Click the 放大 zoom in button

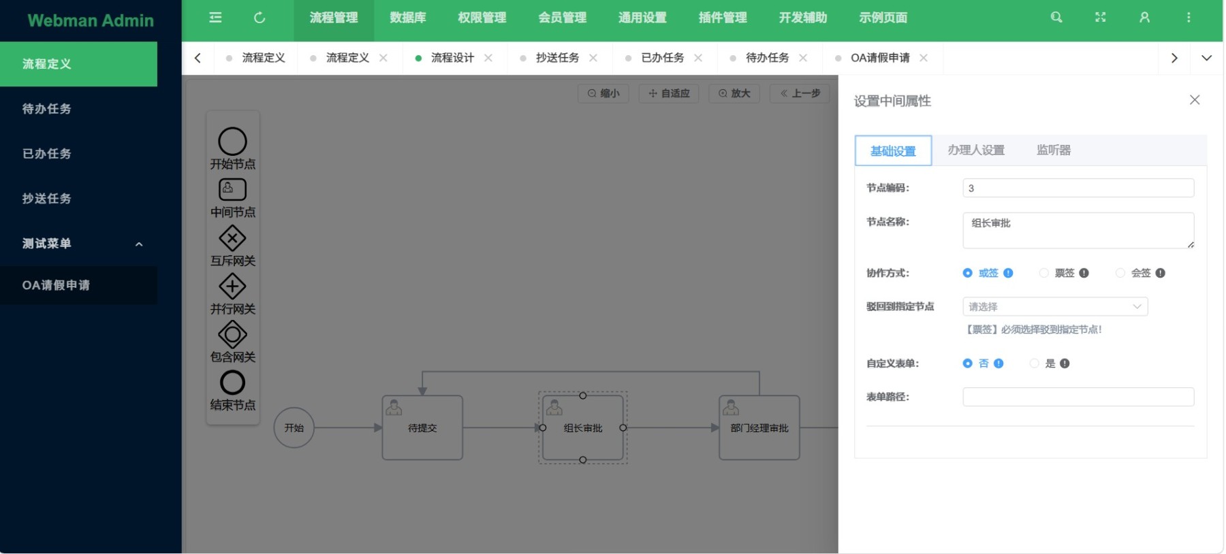(x=734, y=93)
